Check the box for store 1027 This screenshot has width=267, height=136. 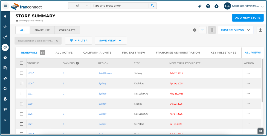tap(21, 124)
